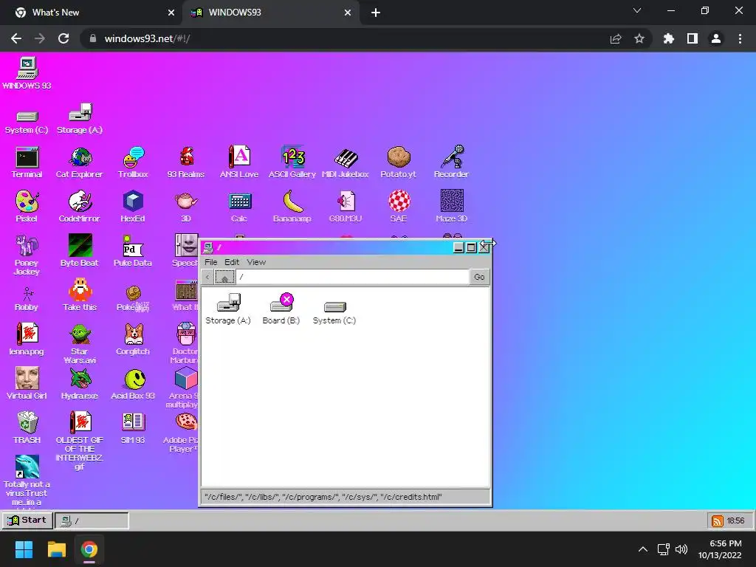Open the Trollbox chat icon

click(133, 162)
